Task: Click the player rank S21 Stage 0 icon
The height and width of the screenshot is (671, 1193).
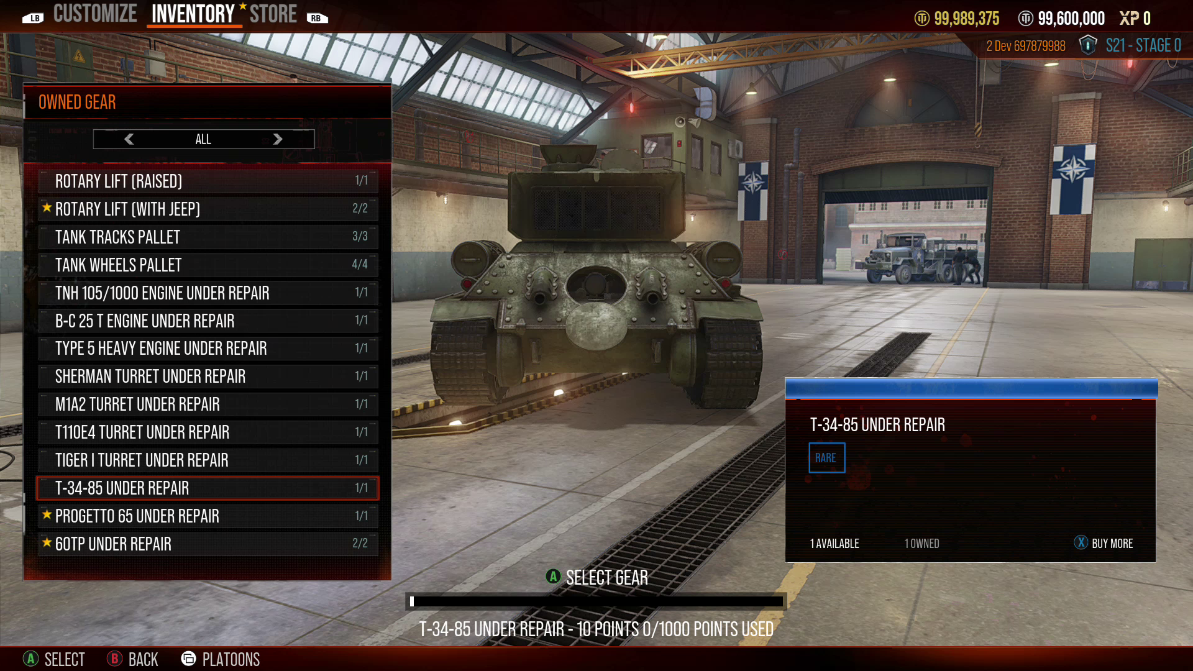Action: coord(1090,45)
